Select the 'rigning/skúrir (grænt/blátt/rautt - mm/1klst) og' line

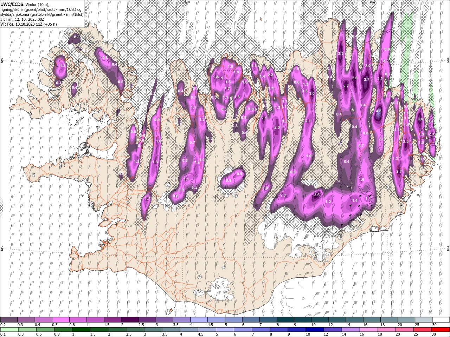coord(41,9)
